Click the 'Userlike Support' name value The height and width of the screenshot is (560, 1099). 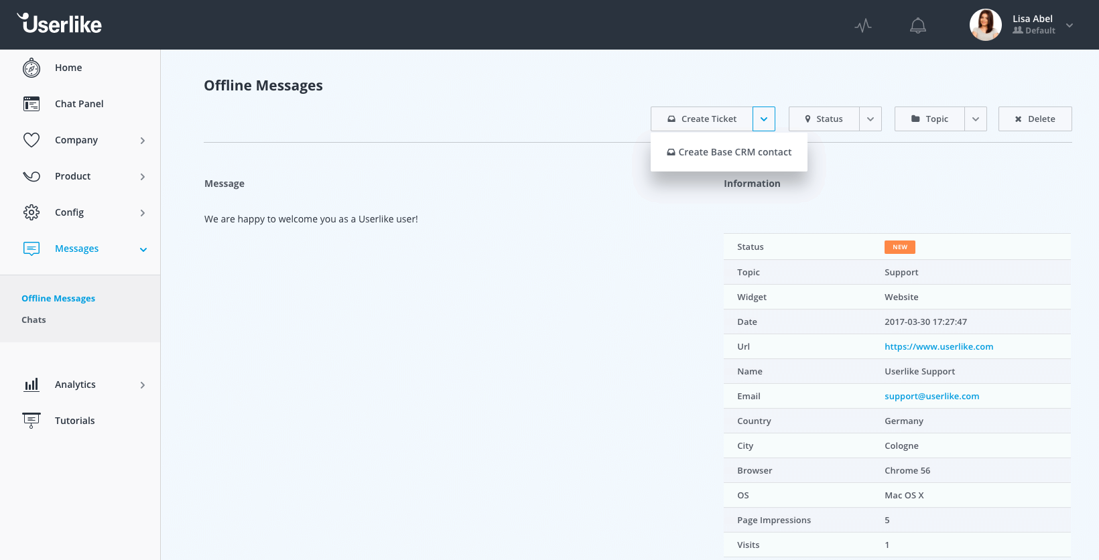tap(919, 371)
